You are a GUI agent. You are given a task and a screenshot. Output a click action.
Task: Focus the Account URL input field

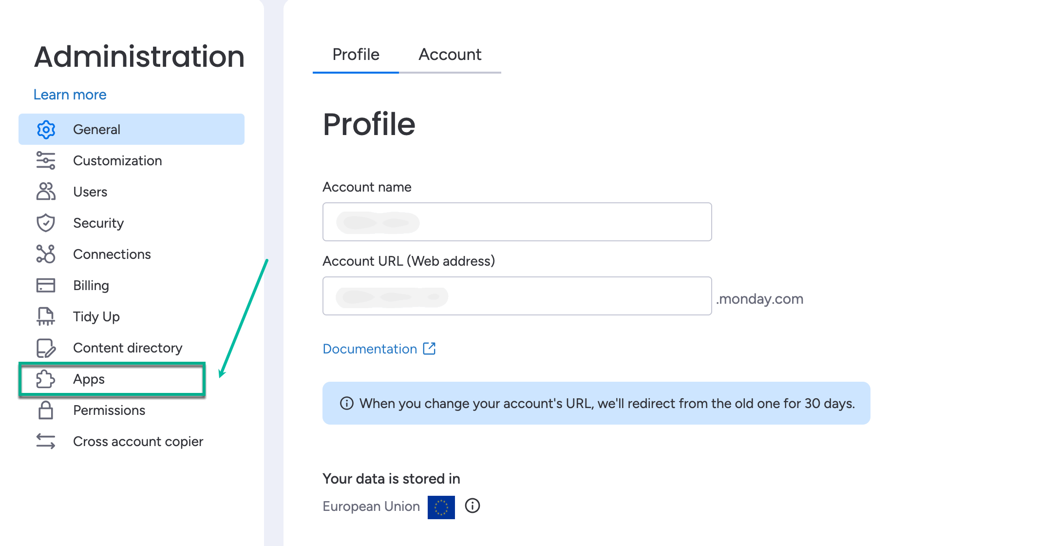517,296
